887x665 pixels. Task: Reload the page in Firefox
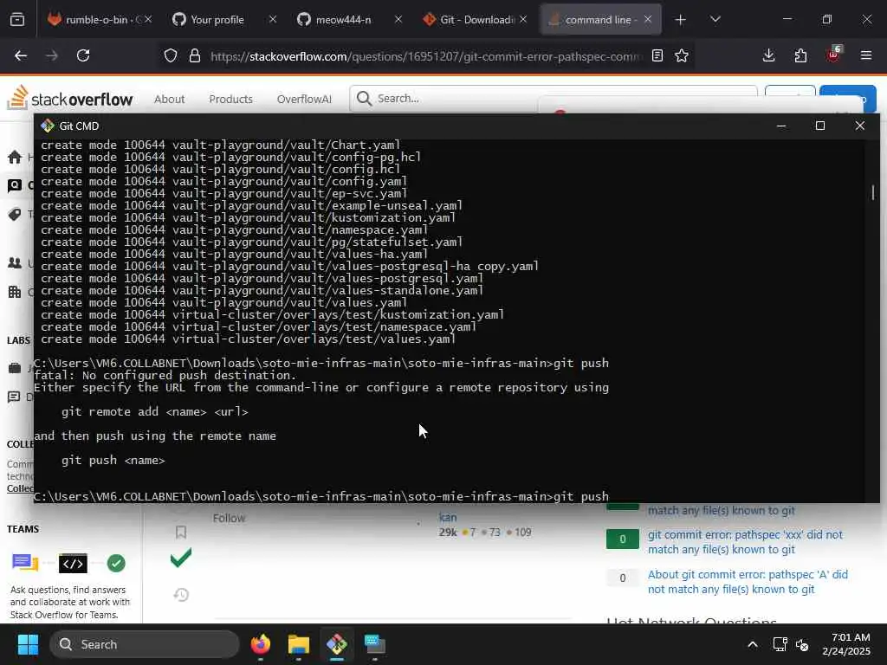(x=83, y=55)
